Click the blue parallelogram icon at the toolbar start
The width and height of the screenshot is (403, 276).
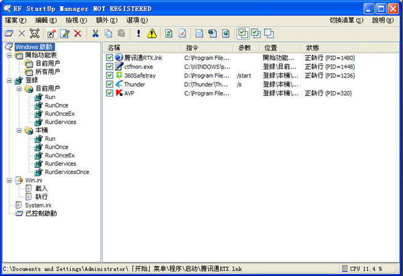coord(9,33)
